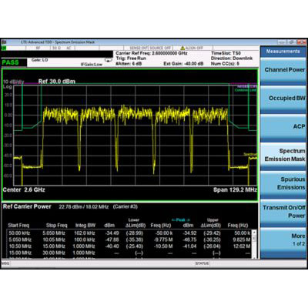Click the PASS status indicator
The height and width of the screenshot is (308, 308).
[x=11, y=62]
